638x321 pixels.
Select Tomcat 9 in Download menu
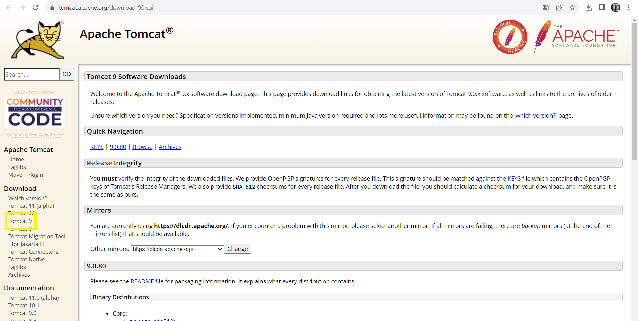(20, 221)
